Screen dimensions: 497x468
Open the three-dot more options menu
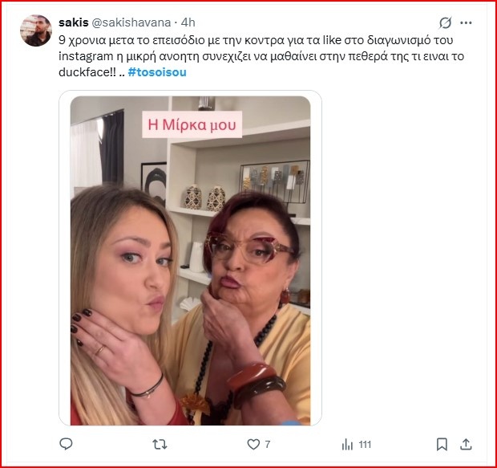466,22
